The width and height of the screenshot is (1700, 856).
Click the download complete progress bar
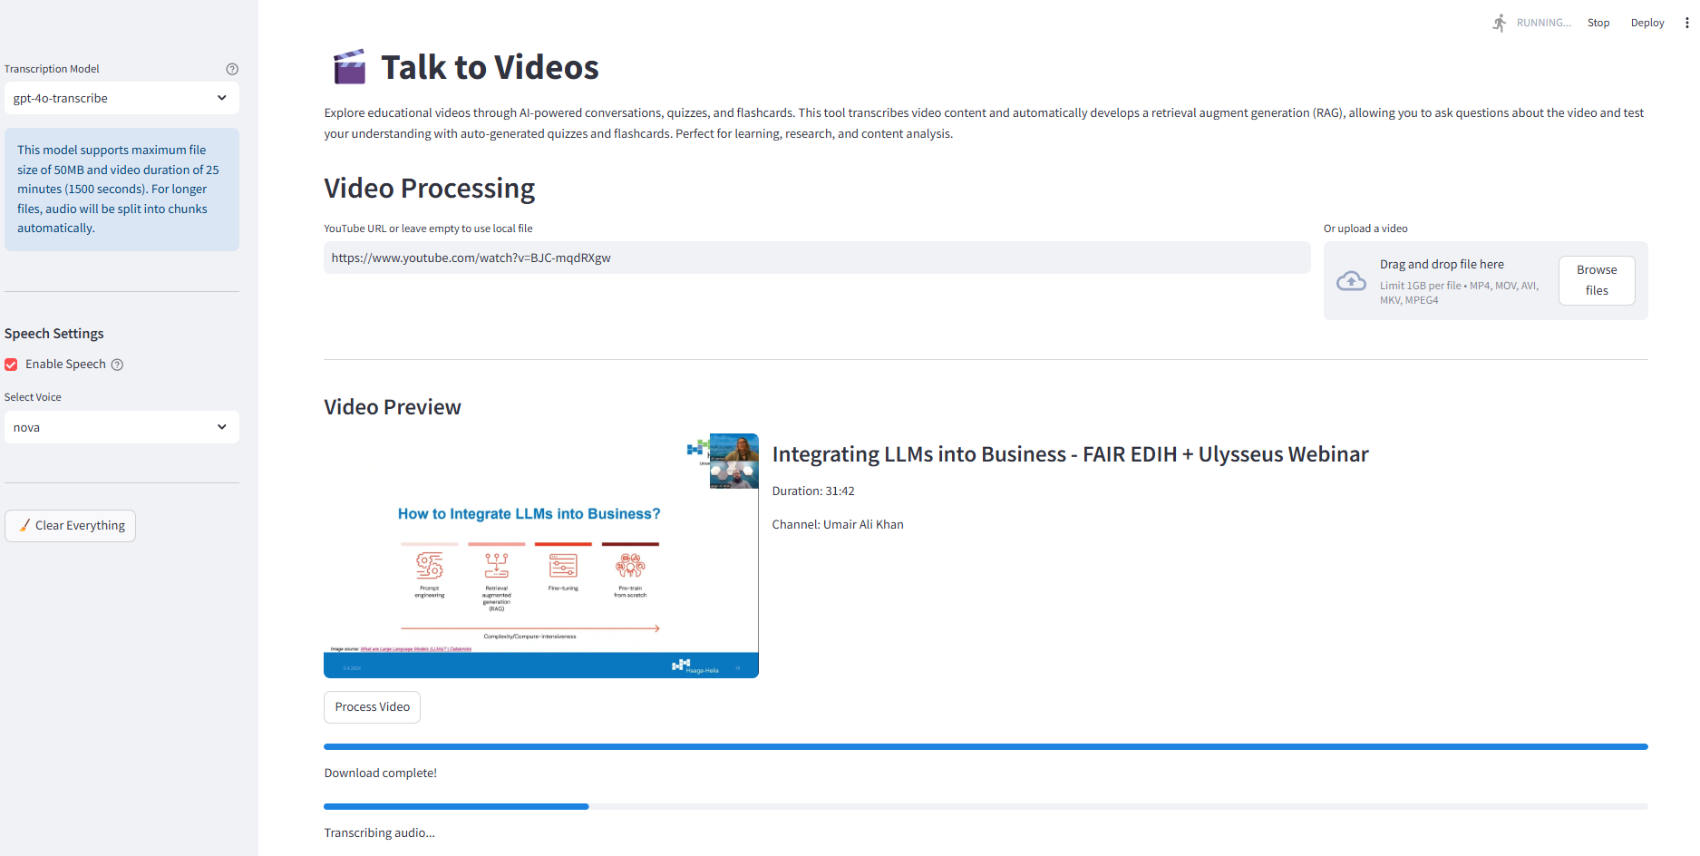[x=986, y=746]
